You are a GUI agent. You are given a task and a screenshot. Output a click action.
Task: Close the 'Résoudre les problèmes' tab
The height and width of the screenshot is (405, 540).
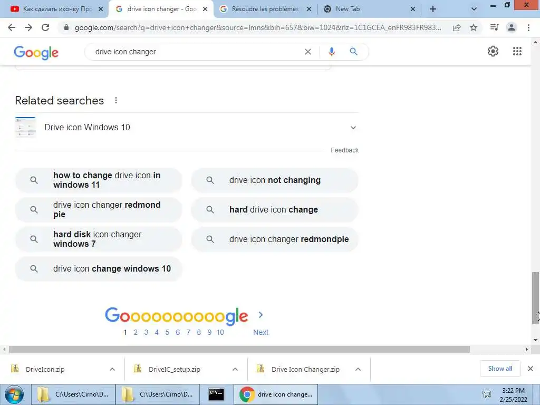click(x=309, y=9)
